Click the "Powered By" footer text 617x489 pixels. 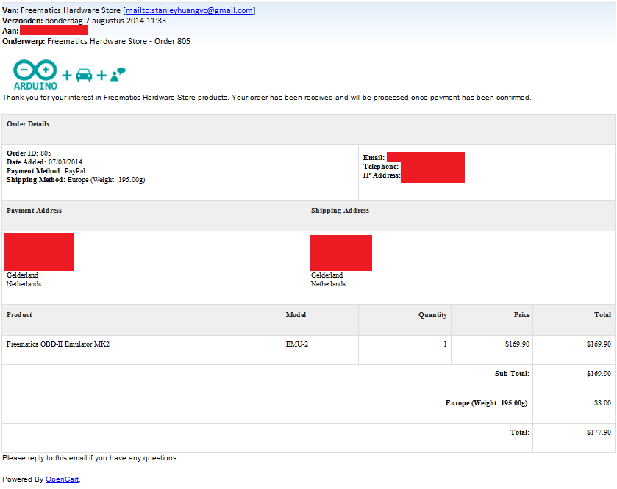[x=23, y=479]
